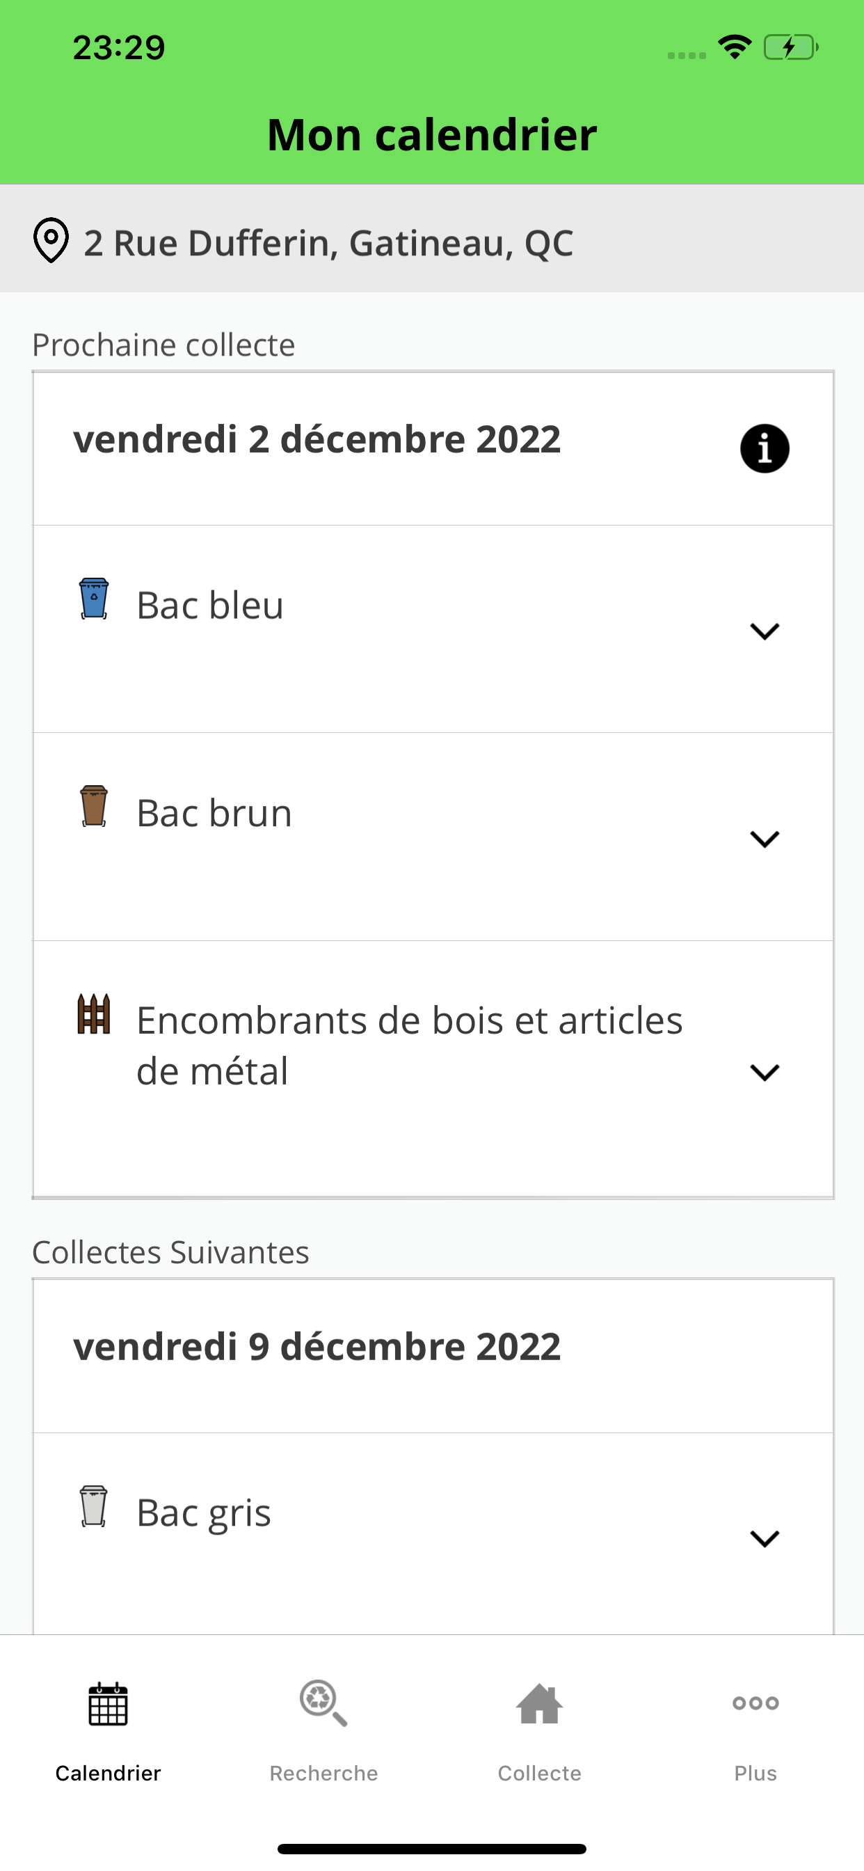Switch to the Recherche tab label

point(323,1773)
